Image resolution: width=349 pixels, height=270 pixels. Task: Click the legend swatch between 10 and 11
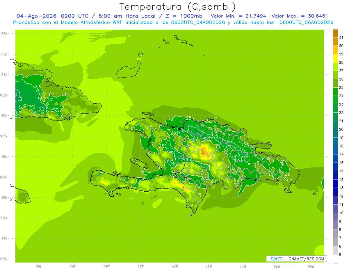[x=335, y=209]
